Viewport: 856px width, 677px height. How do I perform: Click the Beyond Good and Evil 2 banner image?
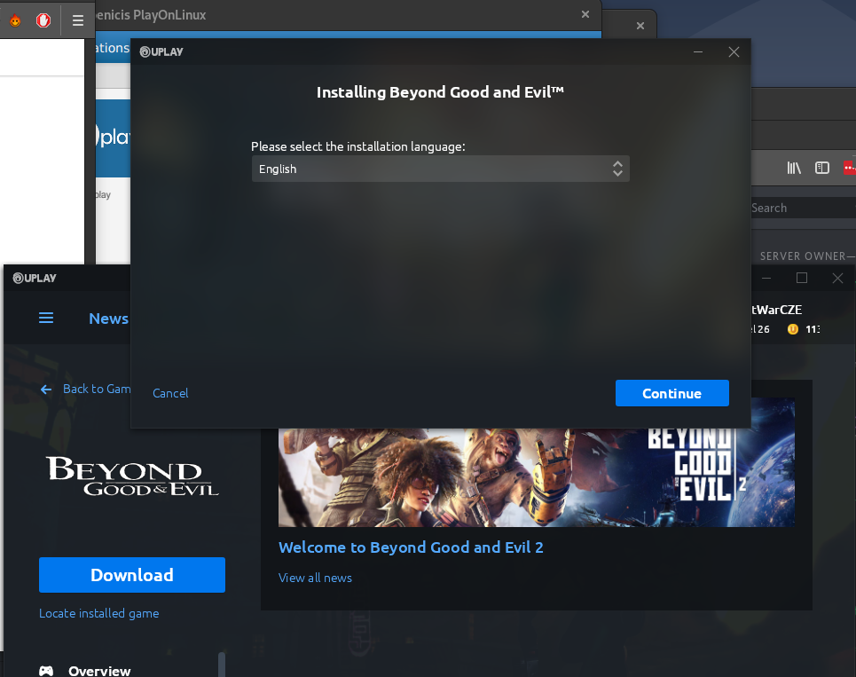[x=536, y=477]
